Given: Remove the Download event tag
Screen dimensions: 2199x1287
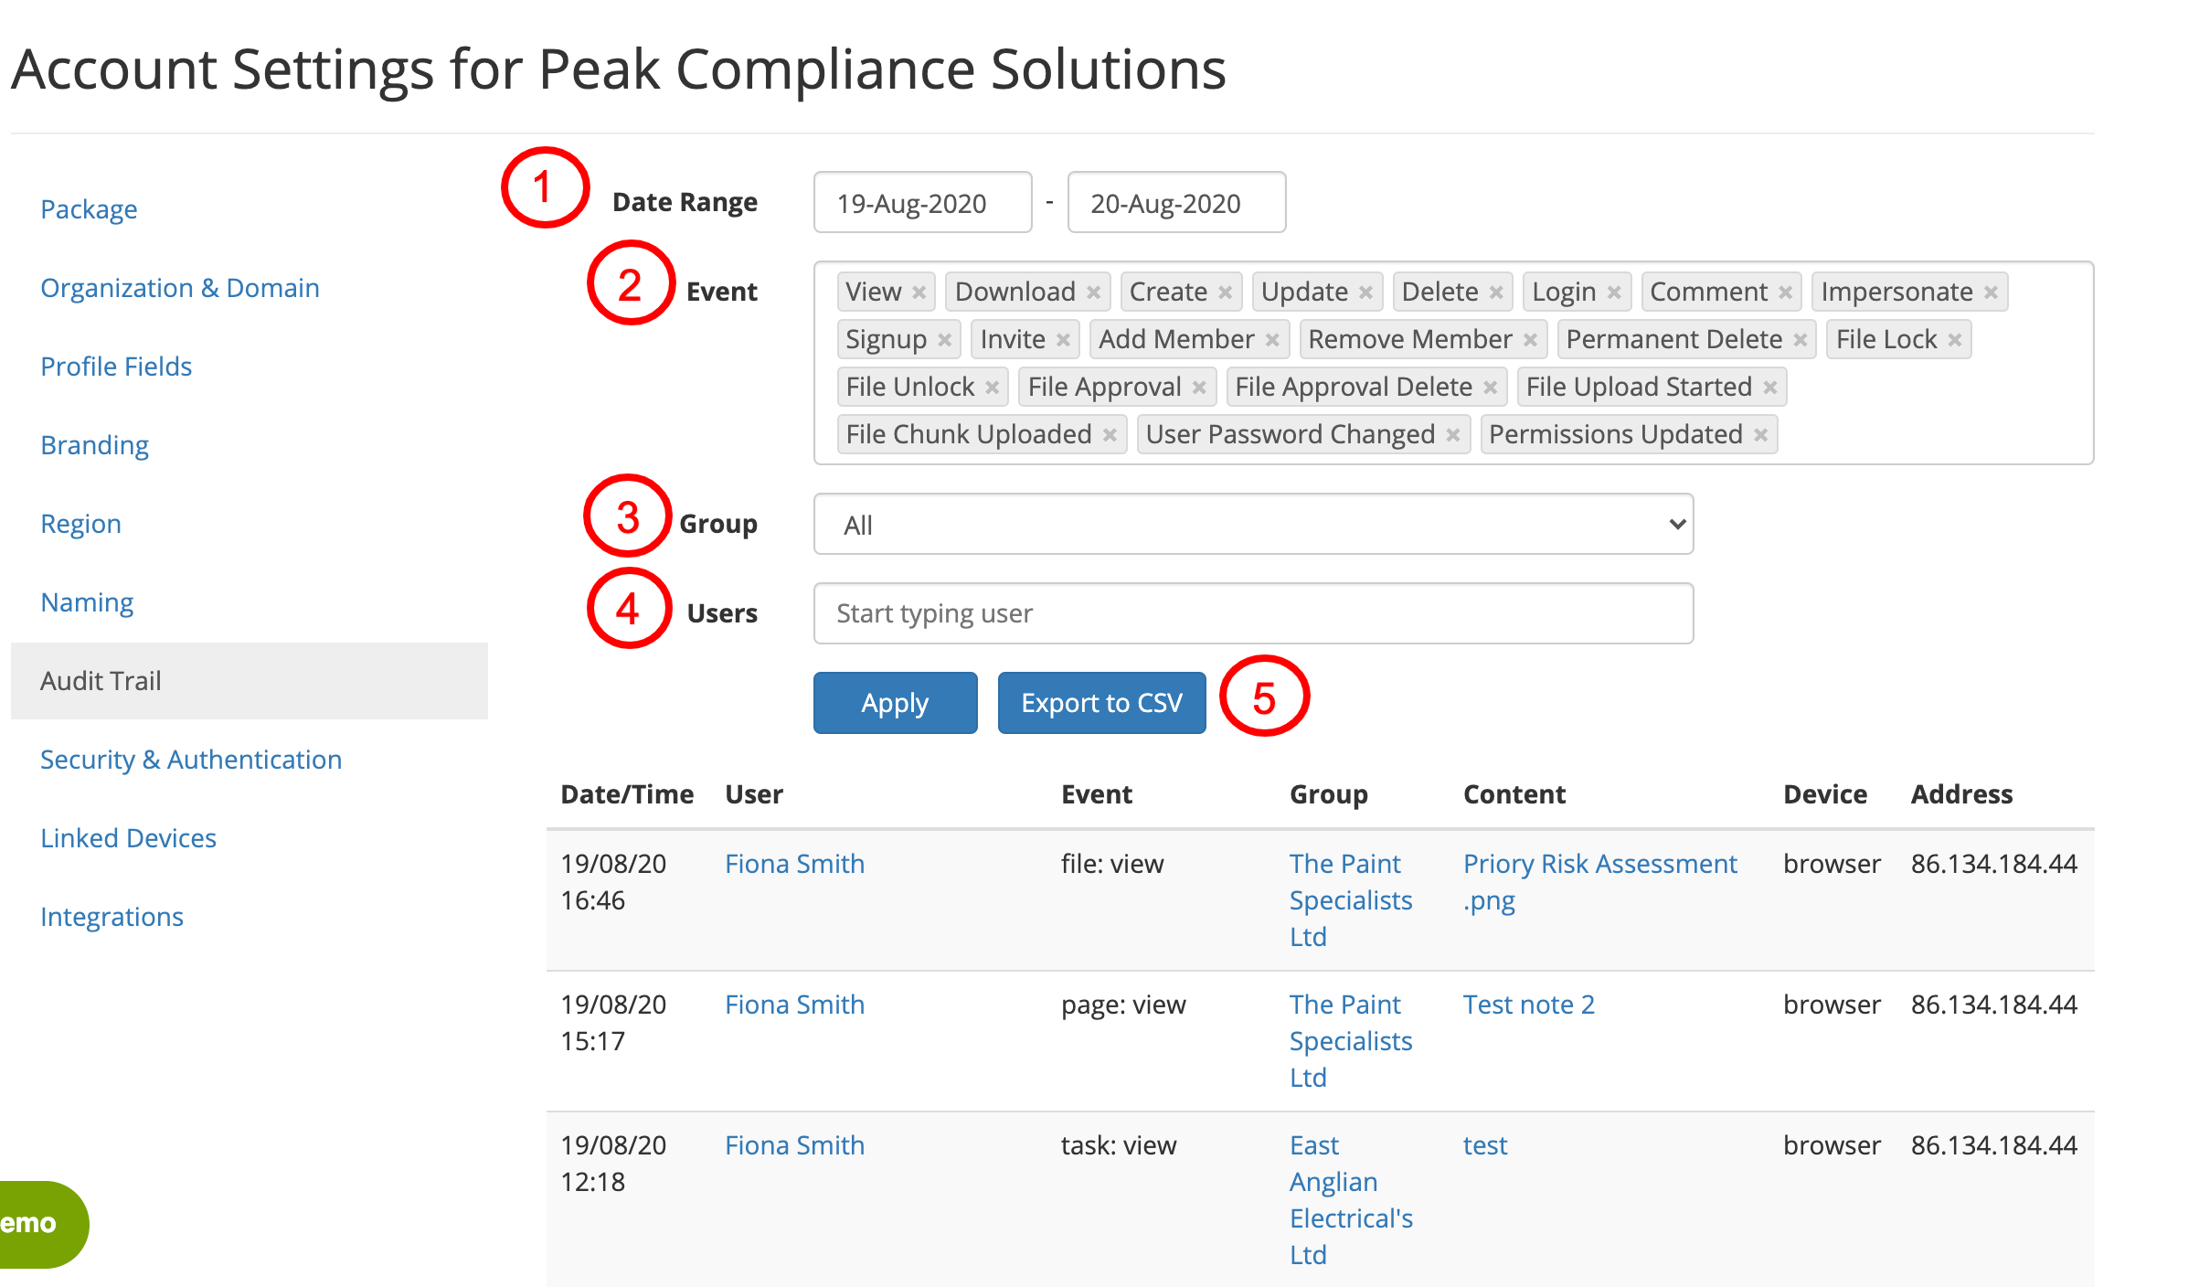Looking at the screenshot, I should 1093,292.
